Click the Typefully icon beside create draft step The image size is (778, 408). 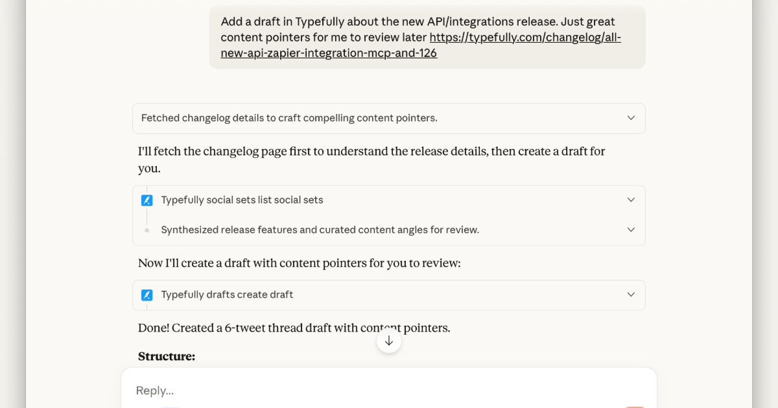147,295
